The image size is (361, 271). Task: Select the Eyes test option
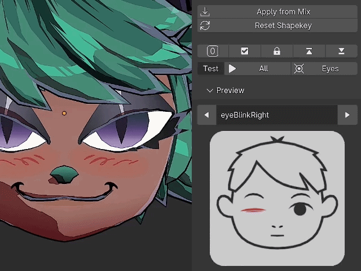point(330,69)
